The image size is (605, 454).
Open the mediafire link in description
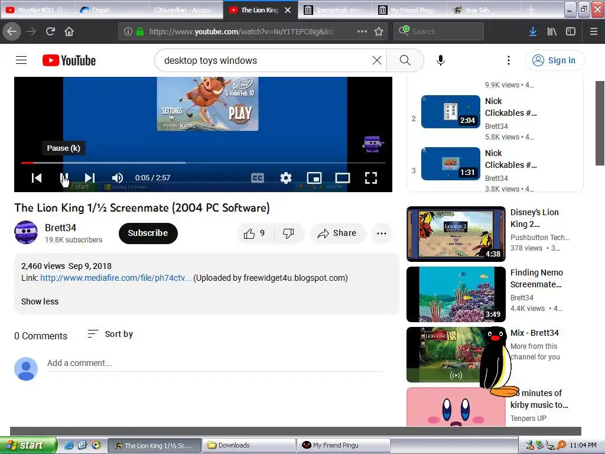[x=116, y=278]
